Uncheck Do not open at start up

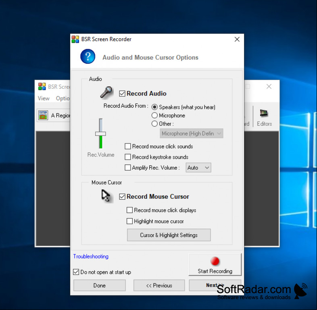coord(76,272)
